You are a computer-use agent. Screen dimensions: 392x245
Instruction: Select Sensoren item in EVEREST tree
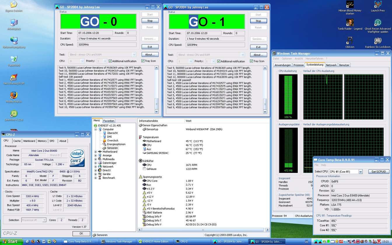(113, 148)
